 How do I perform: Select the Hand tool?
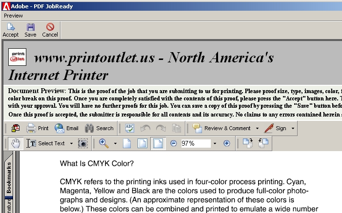[x=16, y=143]
